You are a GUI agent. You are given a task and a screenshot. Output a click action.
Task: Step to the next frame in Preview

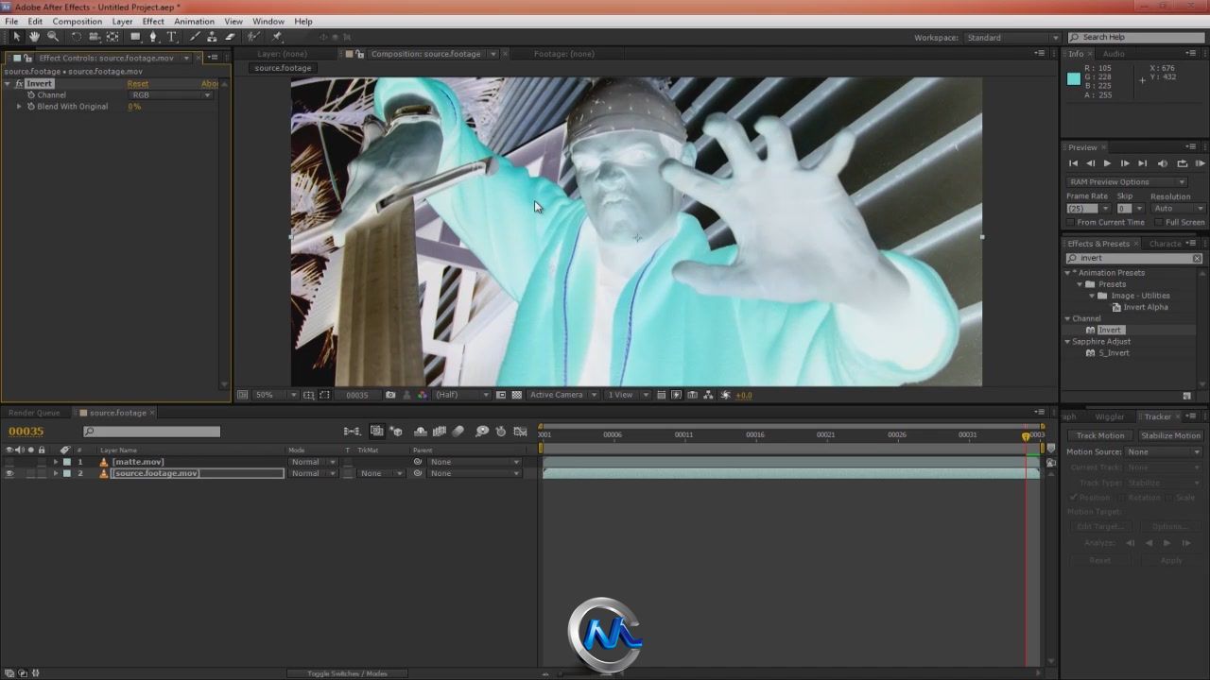click(x=1124, y=163)
